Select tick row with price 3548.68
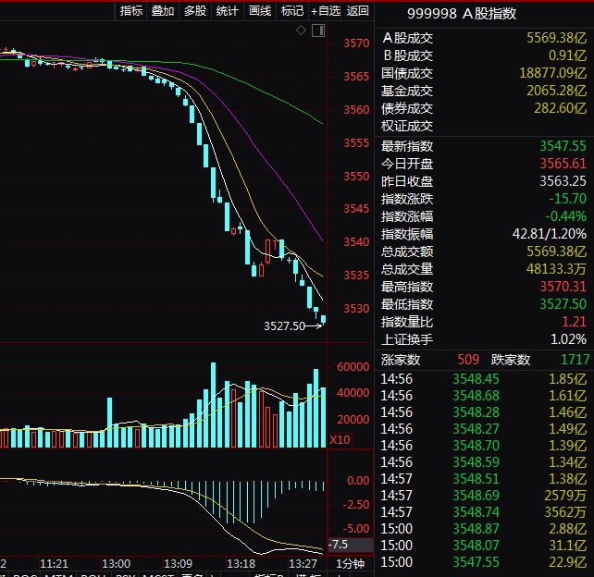The height and width of the screenshot is (577, 594). (484, 396)
